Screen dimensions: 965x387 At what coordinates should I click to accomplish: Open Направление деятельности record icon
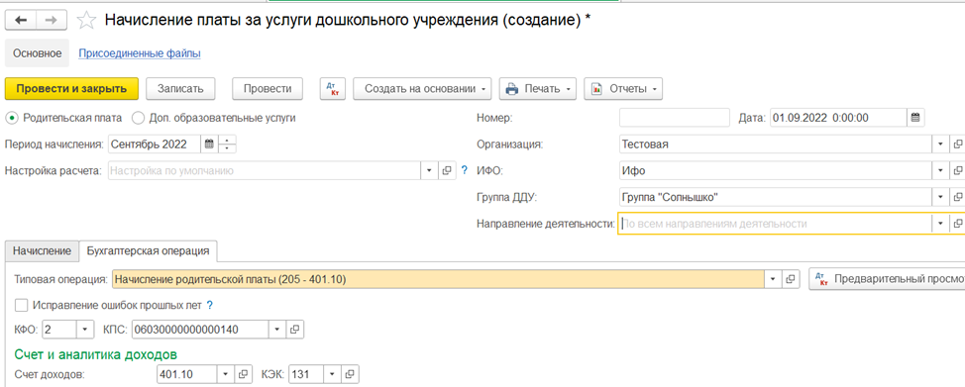tap(957, 224)
